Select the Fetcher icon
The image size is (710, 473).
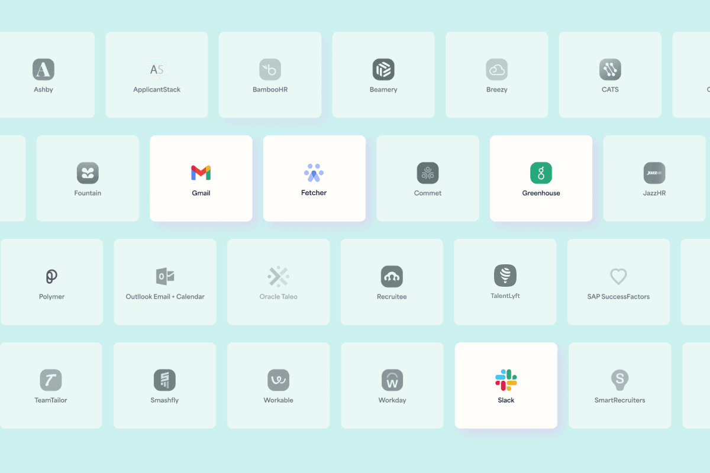coord(314,171)
